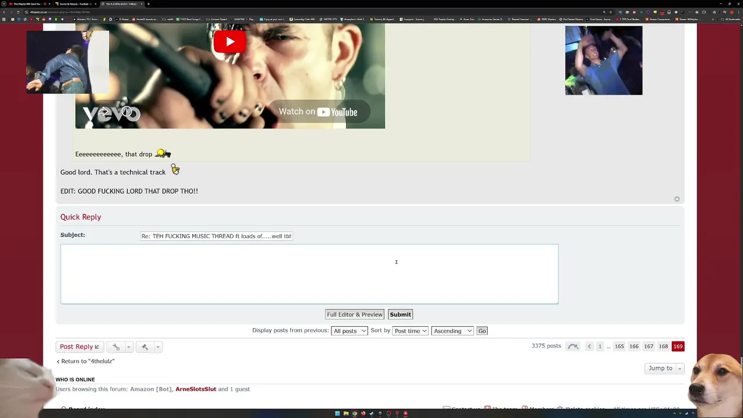Screen dimensions: 743x418
Task: Open the All posts dropdown
Action: pyautogui.click(x=349, y=331)
